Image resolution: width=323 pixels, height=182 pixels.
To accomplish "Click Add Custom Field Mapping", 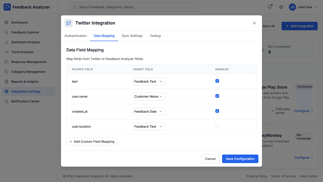I will [x=92, y=141].
